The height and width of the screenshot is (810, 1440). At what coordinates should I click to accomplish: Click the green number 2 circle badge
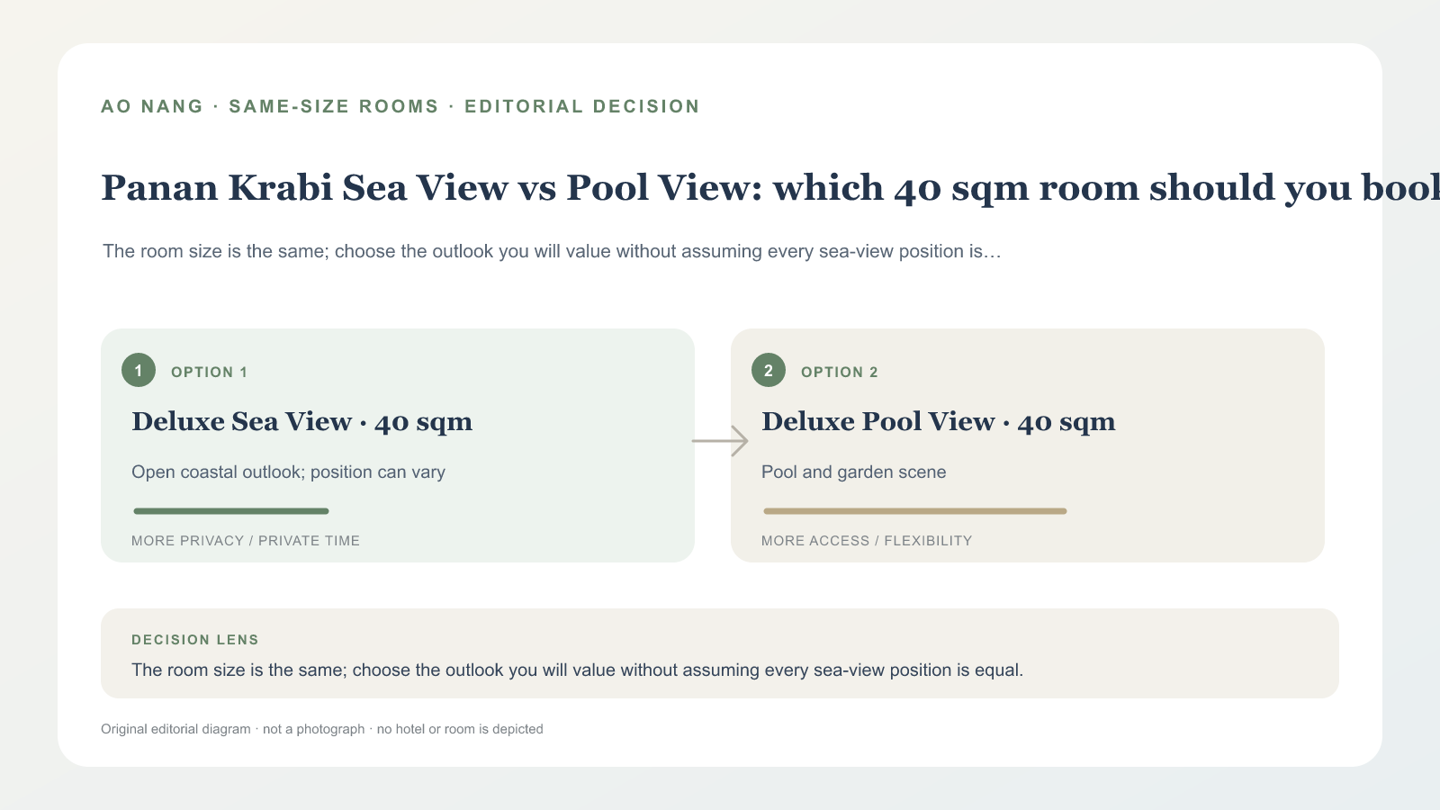tap(769, 370)
